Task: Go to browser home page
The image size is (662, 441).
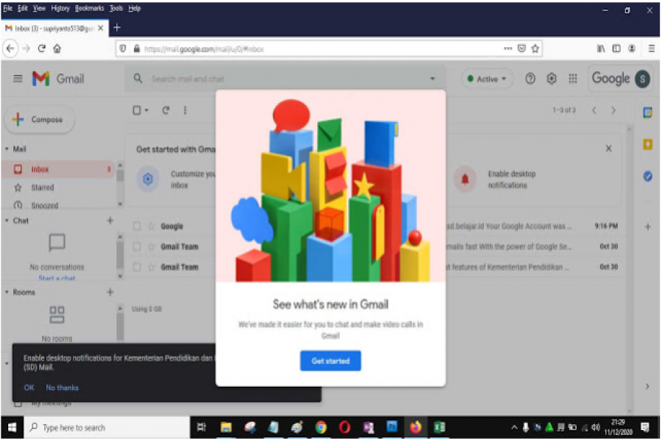Action: (57, 49)
